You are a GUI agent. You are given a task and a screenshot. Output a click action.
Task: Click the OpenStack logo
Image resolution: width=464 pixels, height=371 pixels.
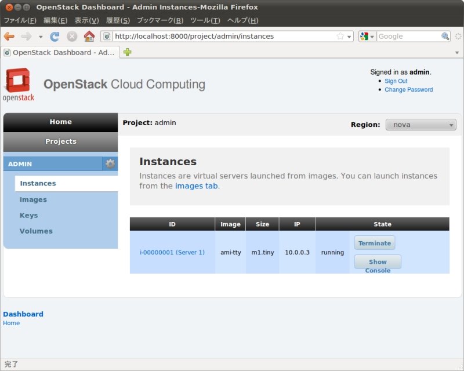[x=19, y=85]
